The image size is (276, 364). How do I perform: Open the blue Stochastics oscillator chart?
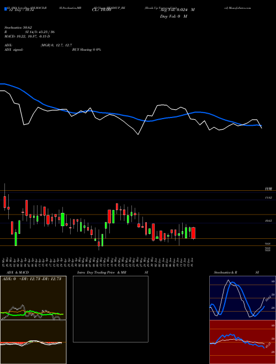(x=242, y=298)
